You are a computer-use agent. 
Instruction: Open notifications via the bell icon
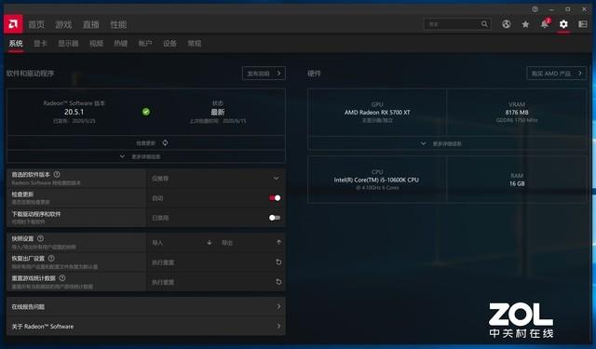545,24
